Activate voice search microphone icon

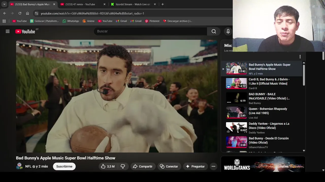tap(228, 31)
